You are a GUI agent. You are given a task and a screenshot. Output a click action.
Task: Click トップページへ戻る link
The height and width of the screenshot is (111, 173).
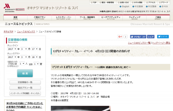click(161, 43)
